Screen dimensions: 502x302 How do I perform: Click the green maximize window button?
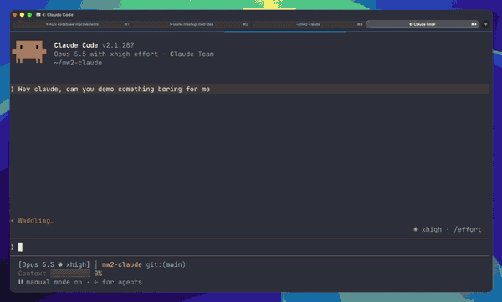pos(29,15)
